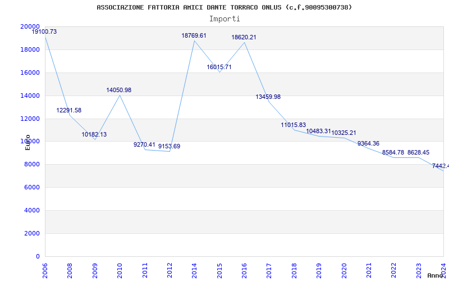Click y-axis tick 8000
Viewport: 449px width, 281px height.
(32, 165)
